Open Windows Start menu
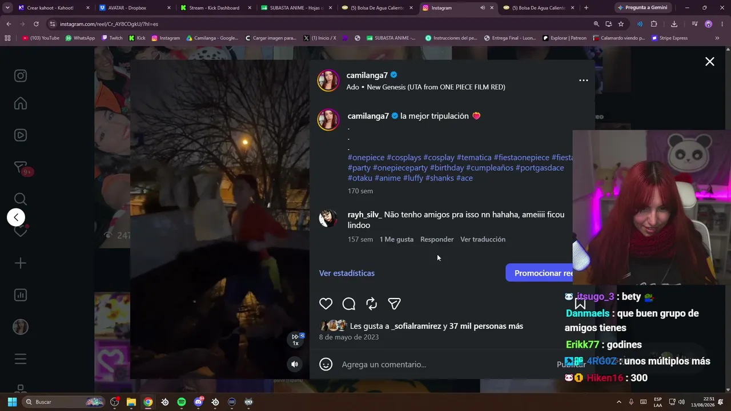731x411 pixels. (12, 402)
